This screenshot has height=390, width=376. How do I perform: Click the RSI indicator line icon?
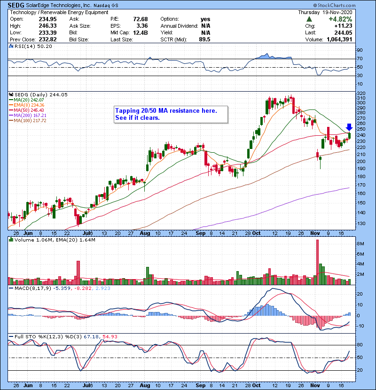coord(11,46)
